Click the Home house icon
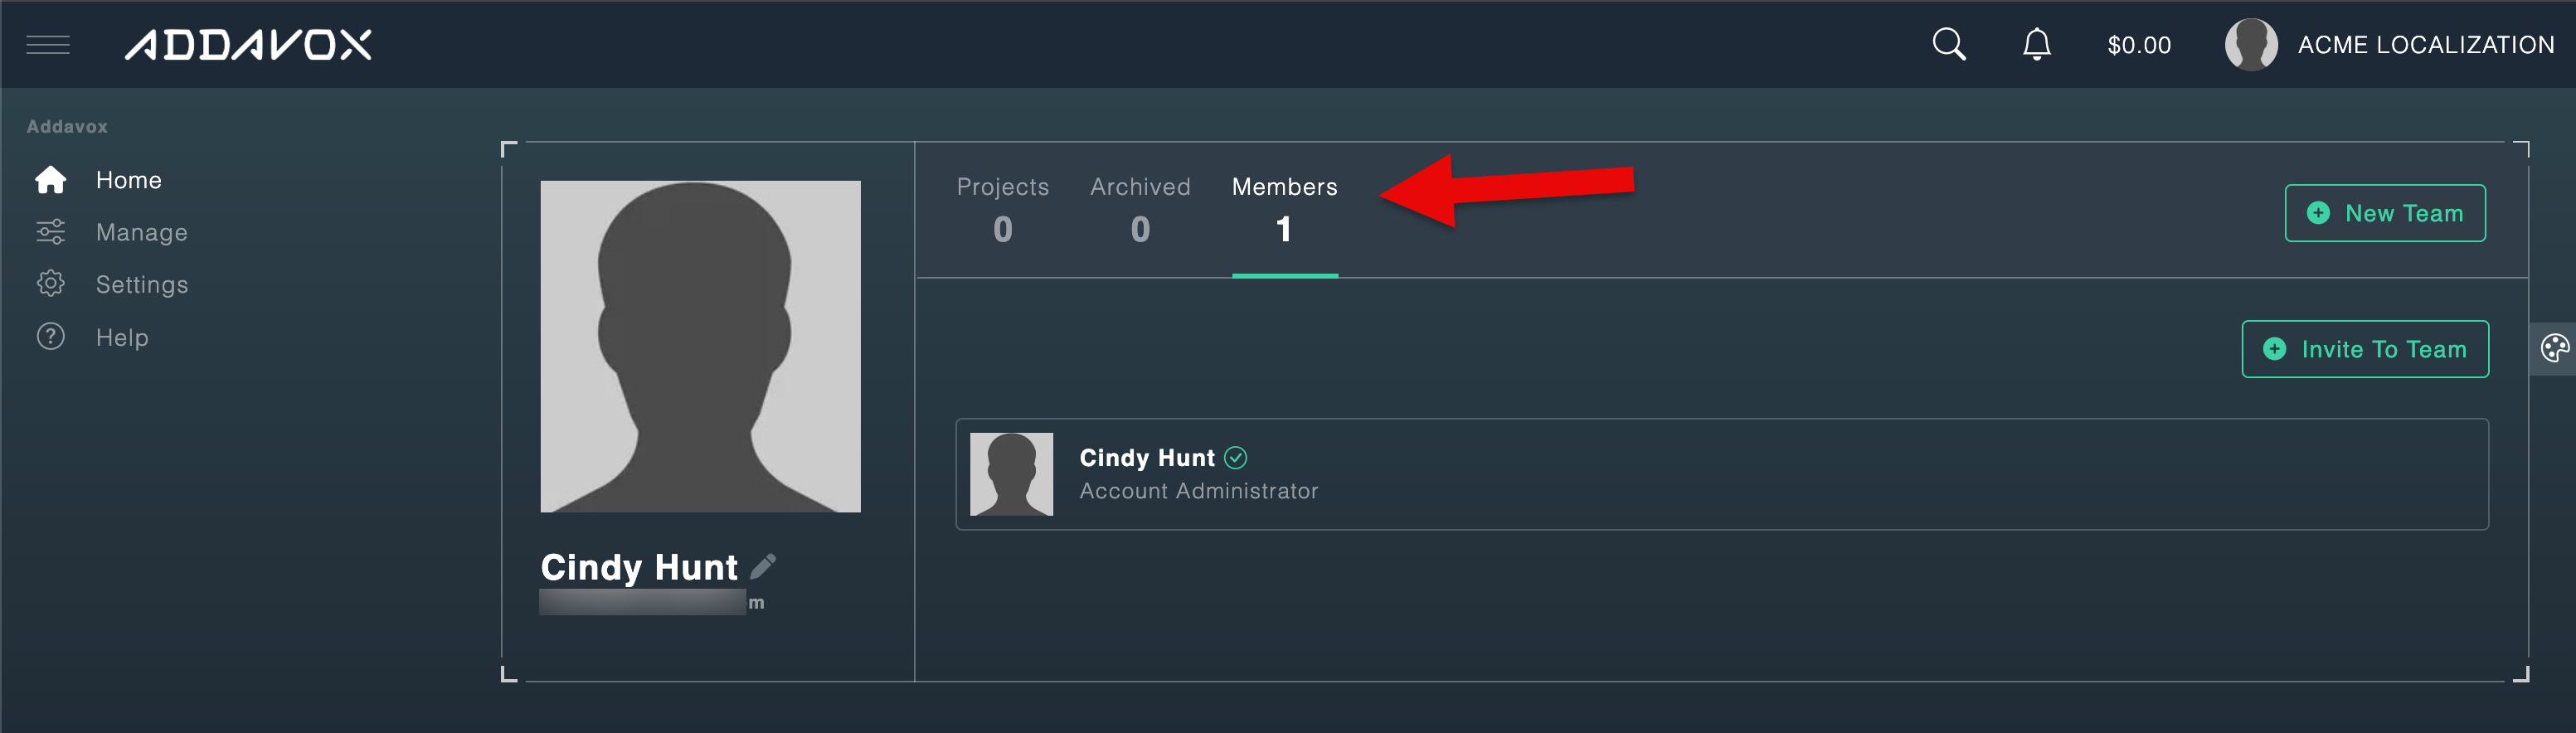This screenshot has width=2576, height=733. (51, 180)
